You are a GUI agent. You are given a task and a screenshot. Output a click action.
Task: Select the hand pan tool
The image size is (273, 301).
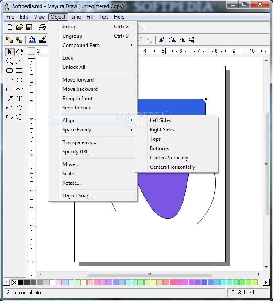(x=19, y=52)
